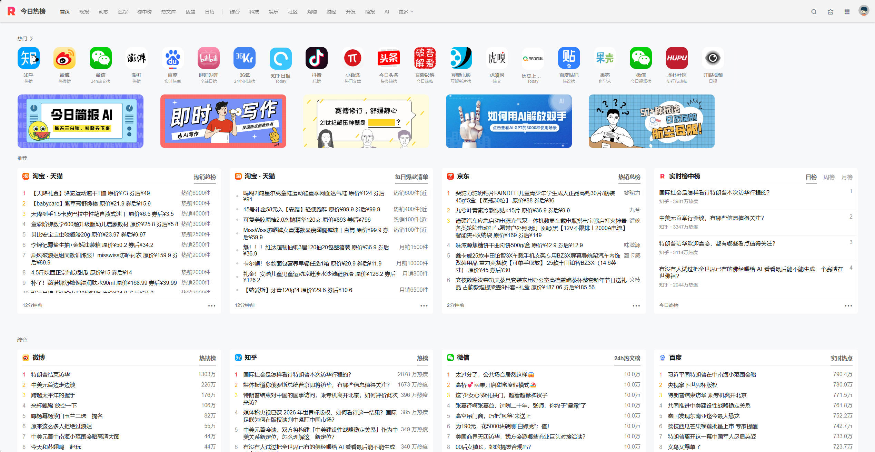Click the 今日热榜 logo
This screenshot has height=452, width=875.
tap(27, 11)
